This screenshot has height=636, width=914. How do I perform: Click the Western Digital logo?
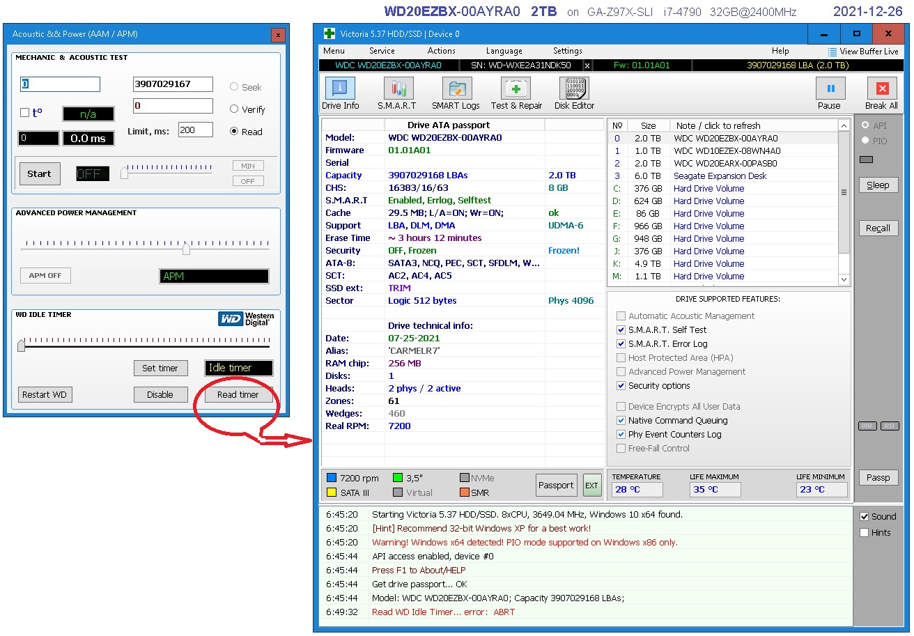pyautogui.click(x=247, y=318)
